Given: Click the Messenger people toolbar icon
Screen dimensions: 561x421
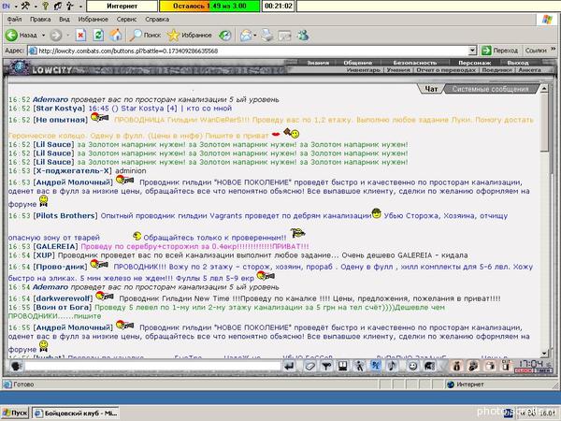Looking at the screenshot, I should [303, 36].
